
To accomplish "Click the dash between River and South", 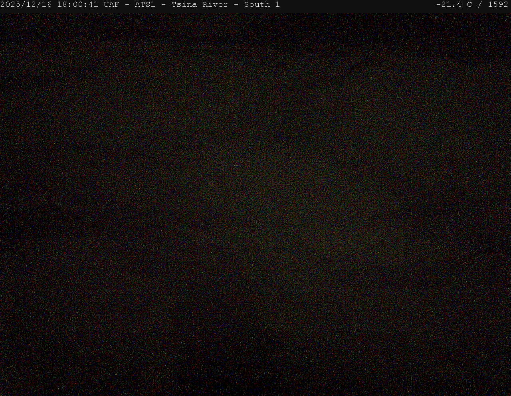I will tap(236, 5).
